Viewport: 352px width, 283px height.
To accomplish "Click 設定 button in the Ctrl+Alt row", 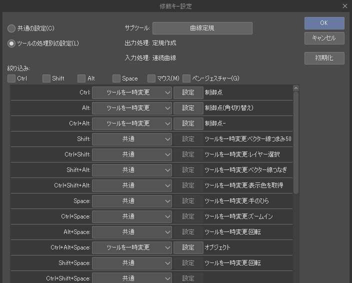I will [188, 123].
